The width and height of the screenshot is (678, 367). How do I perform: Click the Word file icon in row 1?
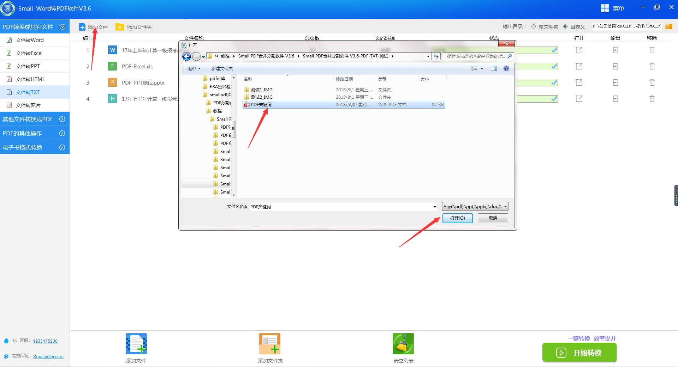coord(112,50)
